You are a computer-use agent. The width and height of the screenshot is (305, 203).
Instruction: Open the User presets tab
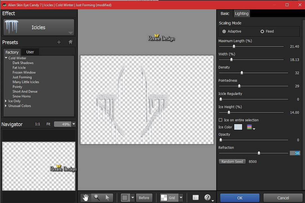[30, 52]
